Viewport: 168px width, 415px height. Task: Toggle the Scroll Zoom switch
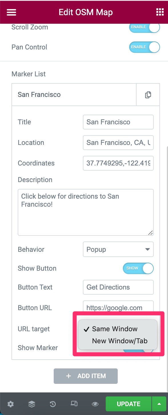point(145,27)
